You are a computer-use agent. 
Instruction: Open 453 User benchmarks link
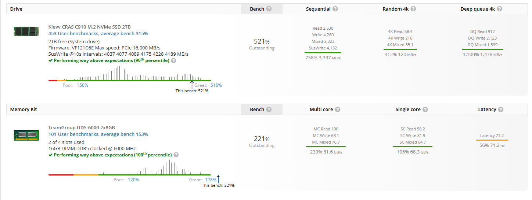tap(98, 34)
